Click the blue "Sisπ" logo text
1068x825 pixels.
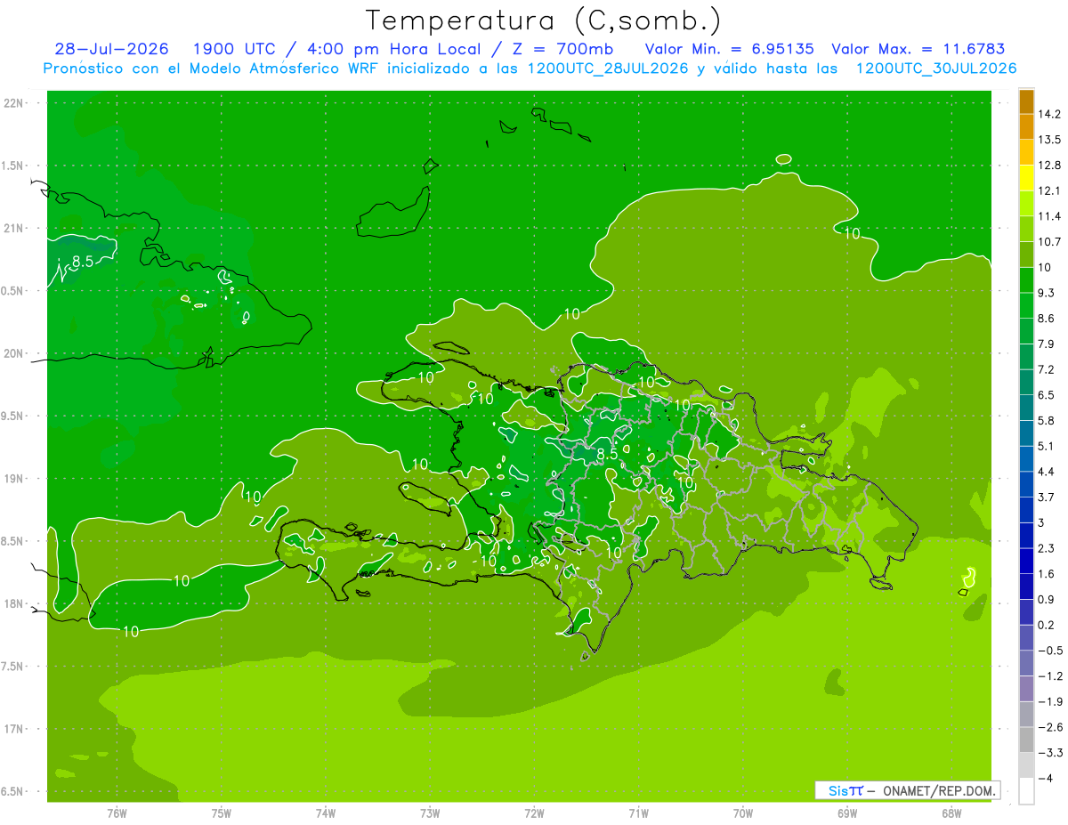[x=845, y=790]
